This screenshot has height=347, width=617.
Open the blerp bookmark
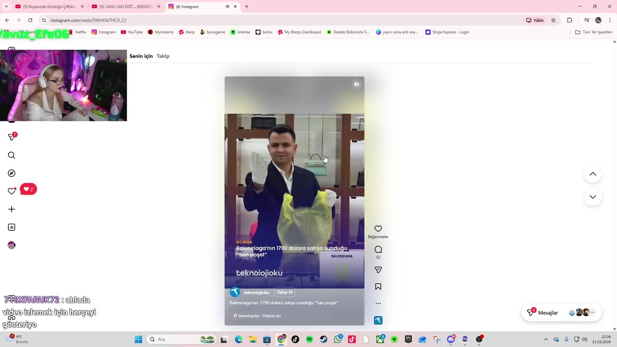pyautogui.click(x=187, y=32)
